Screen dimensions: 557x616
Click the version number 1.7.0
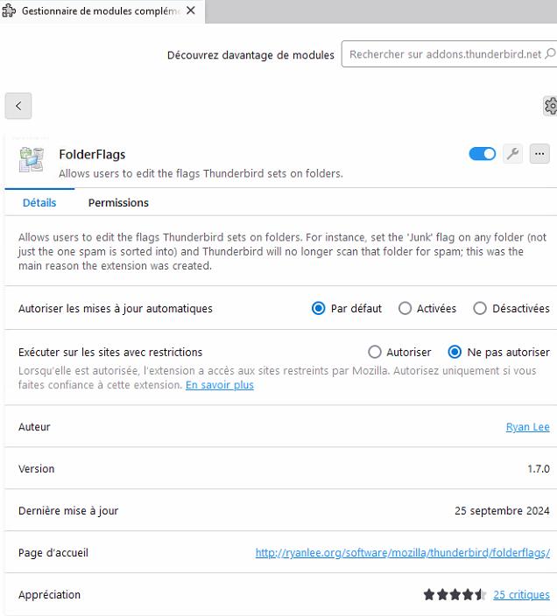pos(538,469)
